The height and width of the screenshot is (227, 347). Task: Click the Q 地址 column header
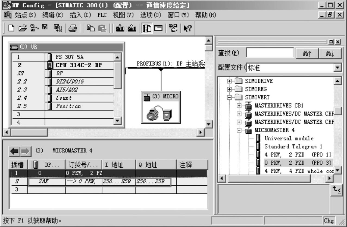click(x=156, y=165)
